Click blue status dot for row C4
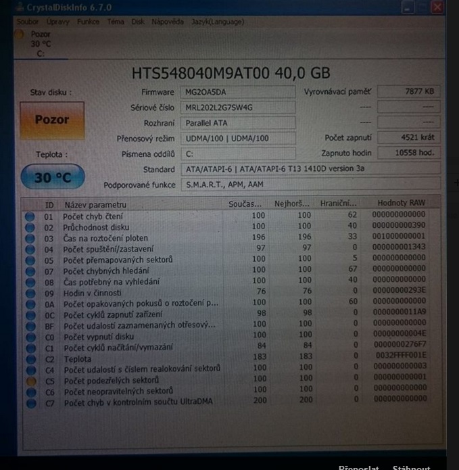The width and height of the screenshot is (459, 470). coord(31,370)
